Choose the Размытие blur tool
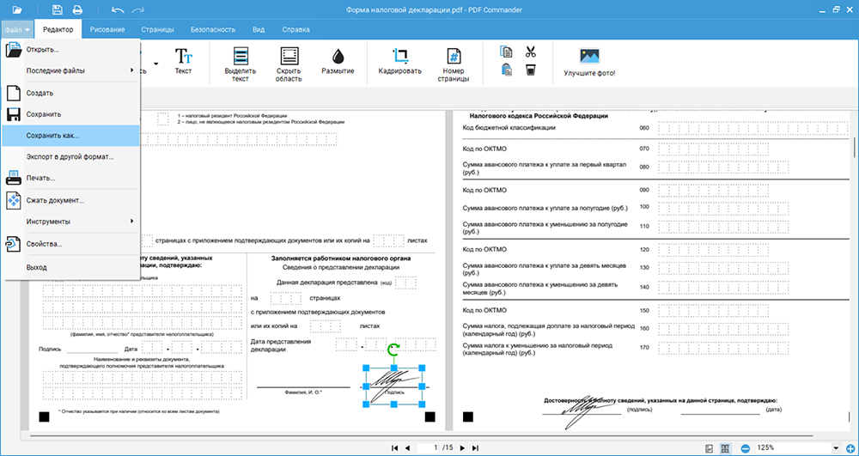859x456 pixels. coord(338,61)
